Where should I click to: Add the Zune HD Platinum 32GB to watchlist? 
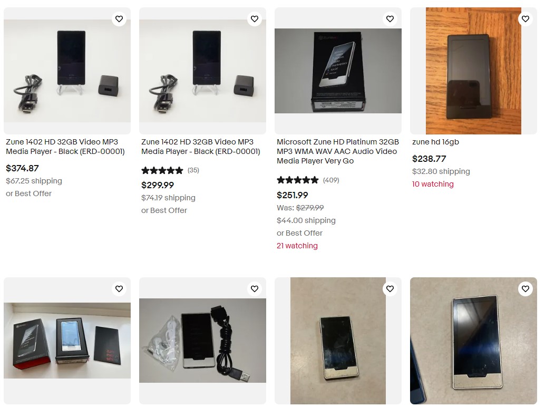390,19
